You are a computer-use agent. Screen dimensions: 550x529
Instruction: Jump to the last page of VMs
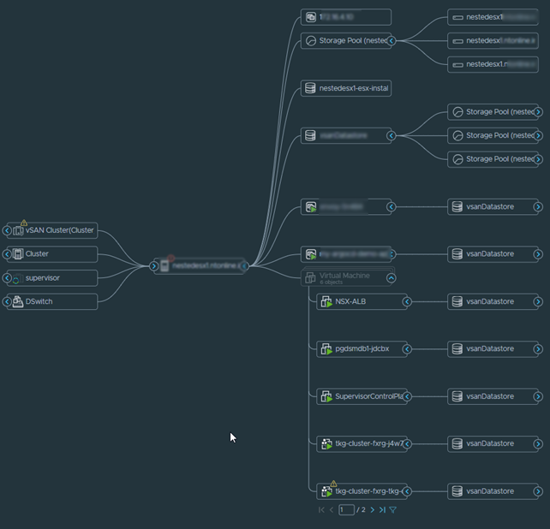[382, 509]
